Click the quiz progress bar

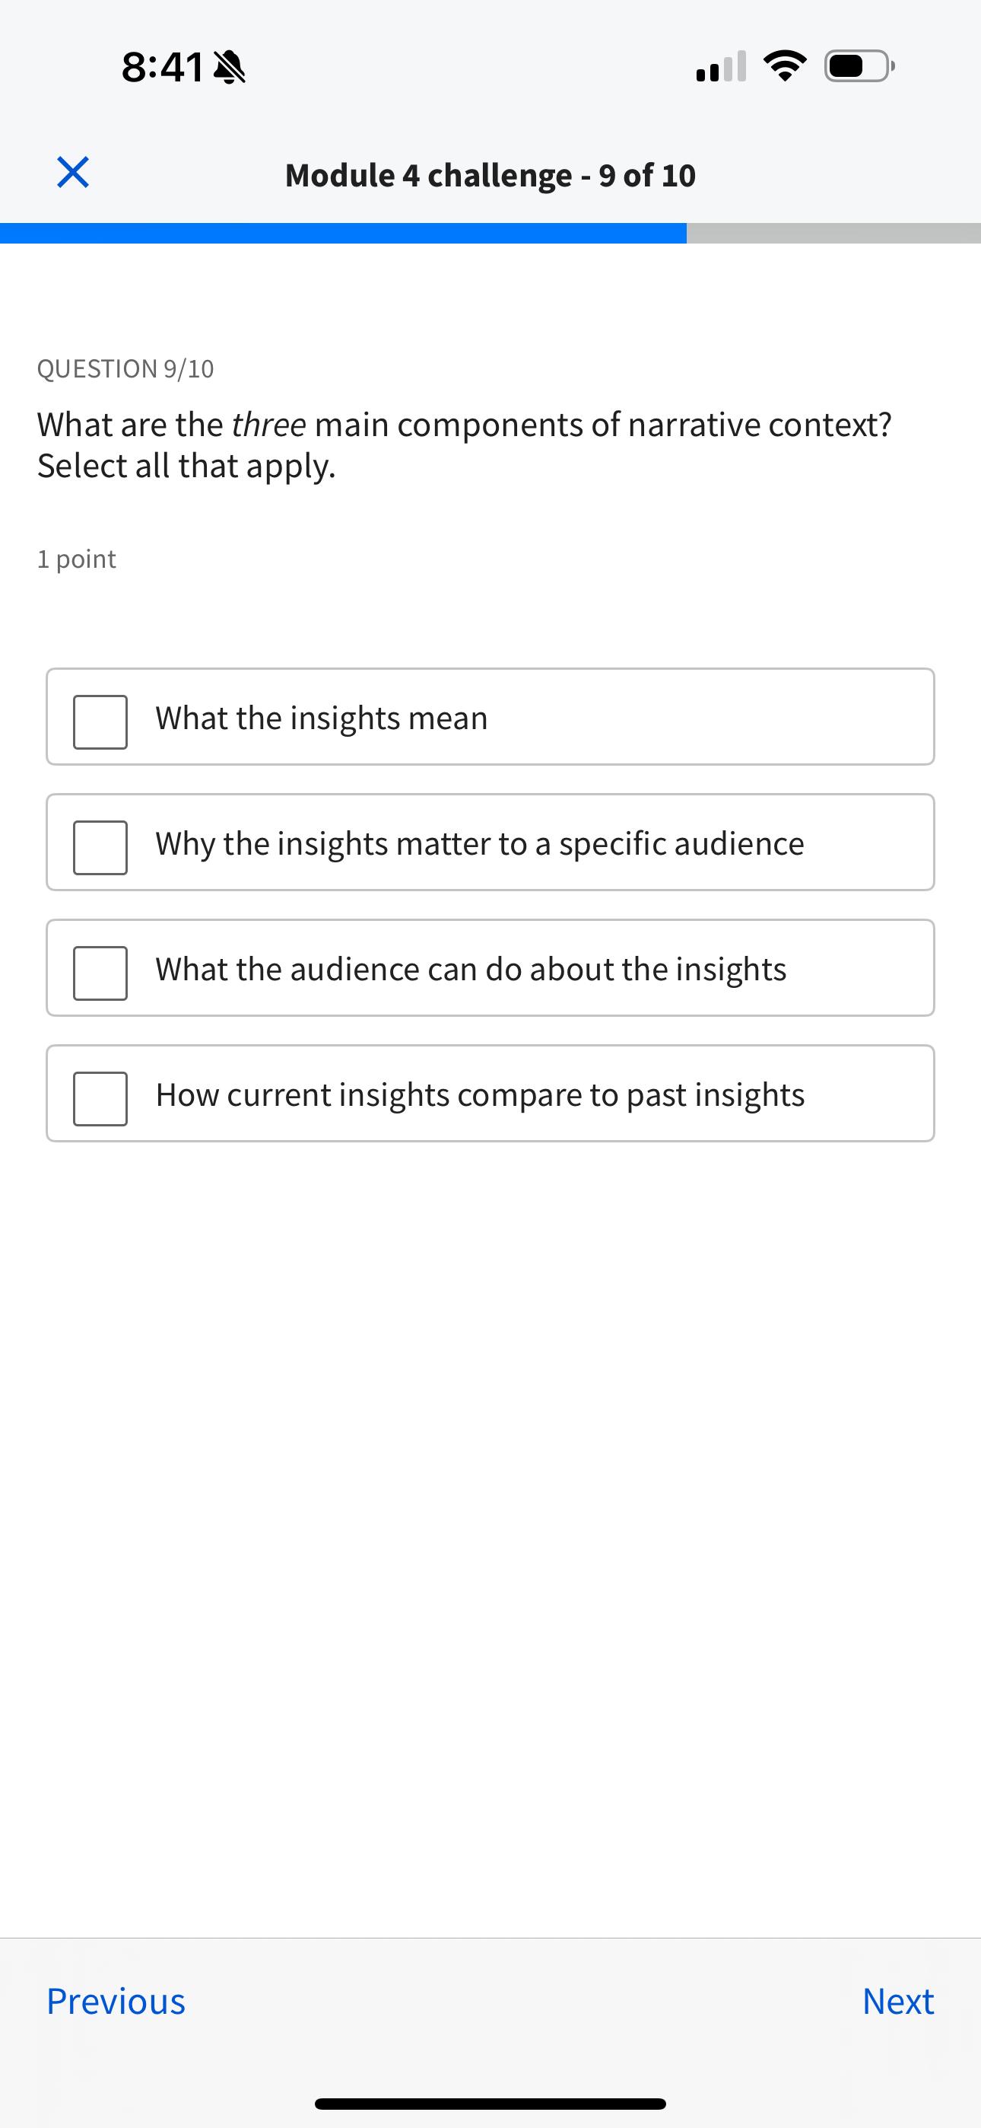[490, 232]
